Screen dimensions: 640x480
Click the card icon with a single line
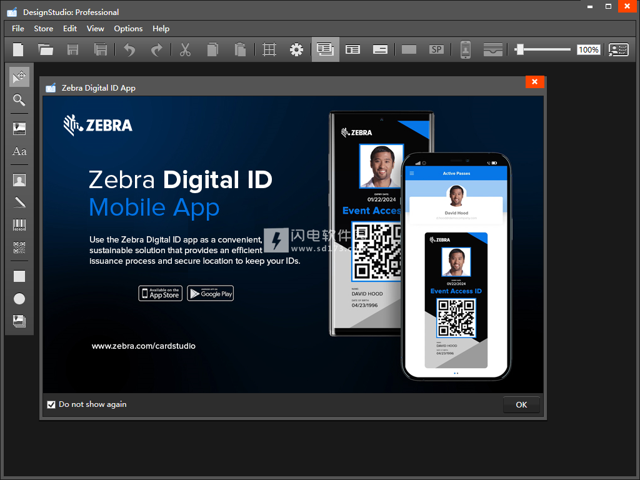[380, 50]
